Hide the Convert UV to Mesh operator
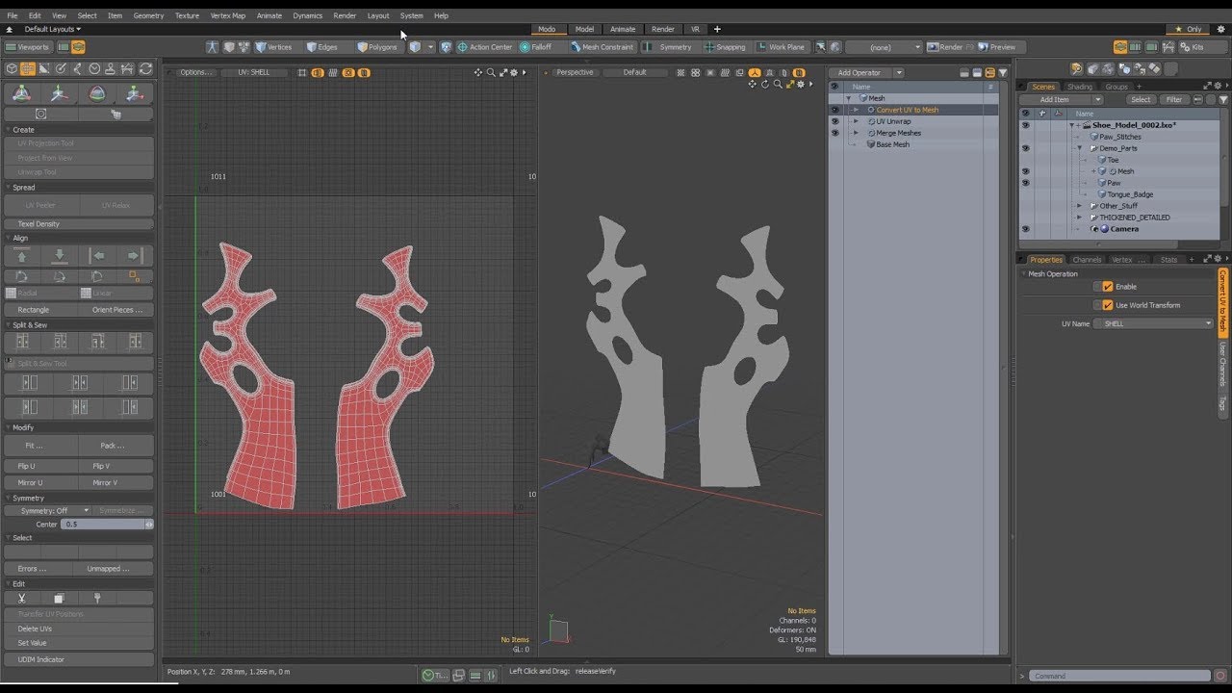The width and height of the screenshot is (1232, 693). point(834,110)
